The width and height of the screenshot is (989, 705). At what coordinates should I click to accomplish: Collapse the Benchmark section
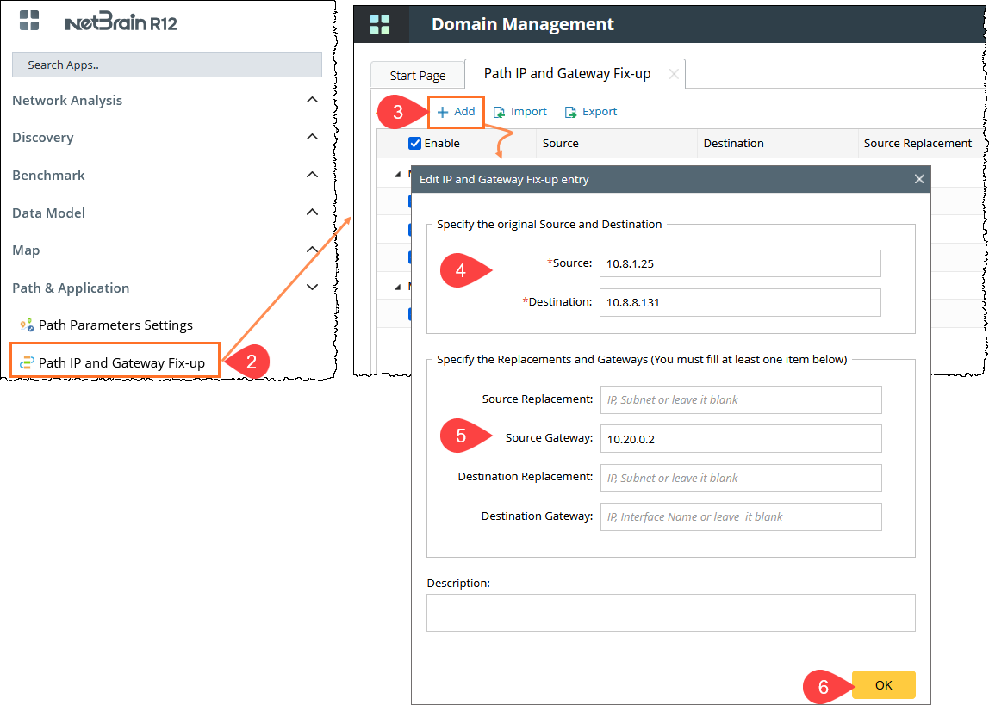(x=312, y=175)
